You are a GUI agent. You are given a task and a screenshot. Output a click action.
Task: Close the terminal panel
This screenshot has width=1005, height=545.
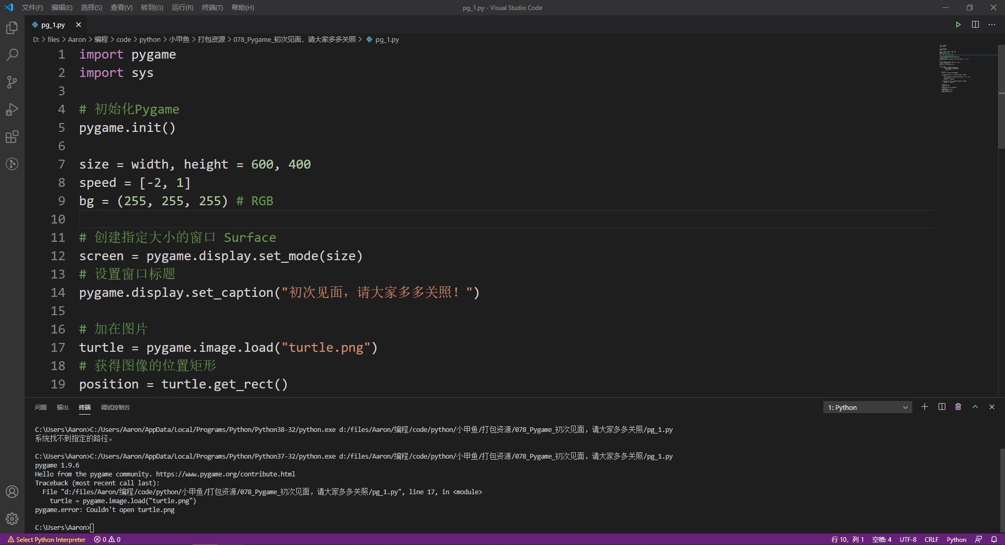pyautogui.click(x=991, y=407)
